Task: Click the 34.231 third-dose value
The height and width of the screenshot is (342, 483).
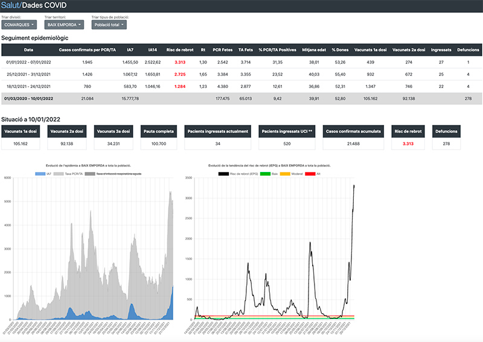Action: coord(114,144)
